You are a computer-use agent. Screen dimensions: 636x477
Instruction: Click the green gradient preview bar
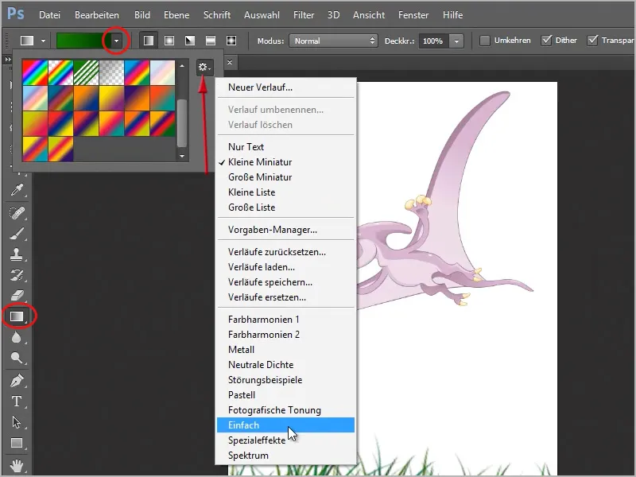[83, 41]
